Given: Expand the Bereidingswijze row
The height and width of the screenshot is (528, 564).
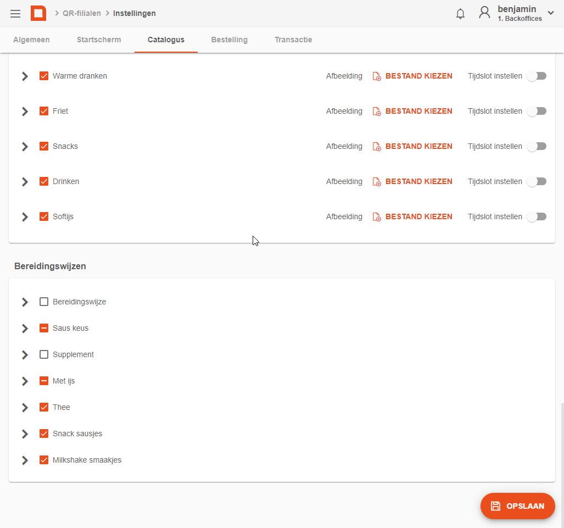Looking at the screenshot, I should point(25,302).
